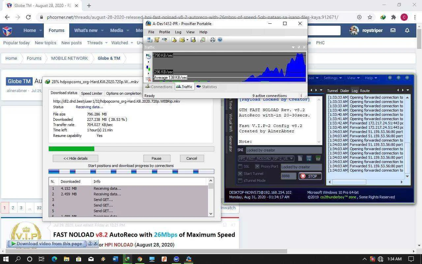Click the green delete config icon
Image resolution: width=422 pixels, height=264 pixels.
click(318, 158)
